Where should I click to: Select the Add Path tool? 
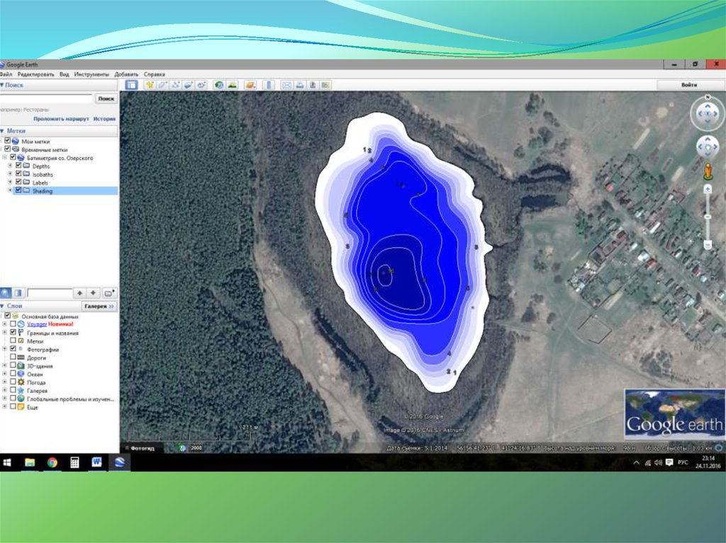pyautogui.click(x=175, y=85)
